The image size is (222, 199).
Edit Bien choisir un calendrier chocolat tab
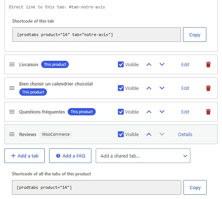185,88
